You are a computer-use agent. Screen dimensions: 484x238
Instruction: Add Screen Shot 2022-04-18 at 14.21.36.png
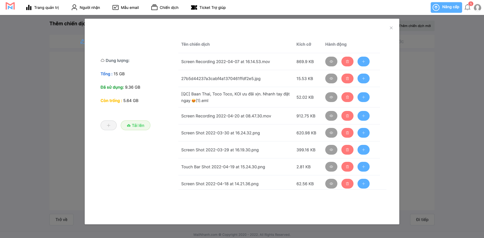[x=363, y=184]
